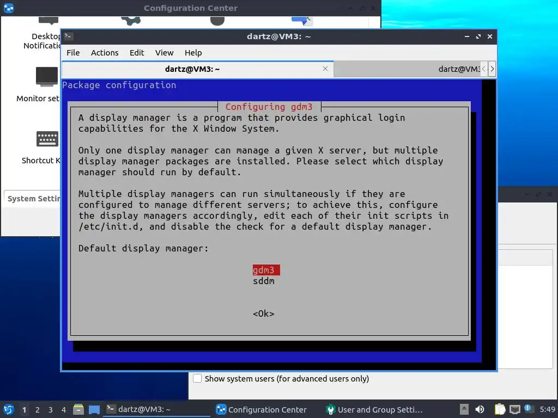Open the LXQt start menu
558x418 pixels.
tap(9, 409)
